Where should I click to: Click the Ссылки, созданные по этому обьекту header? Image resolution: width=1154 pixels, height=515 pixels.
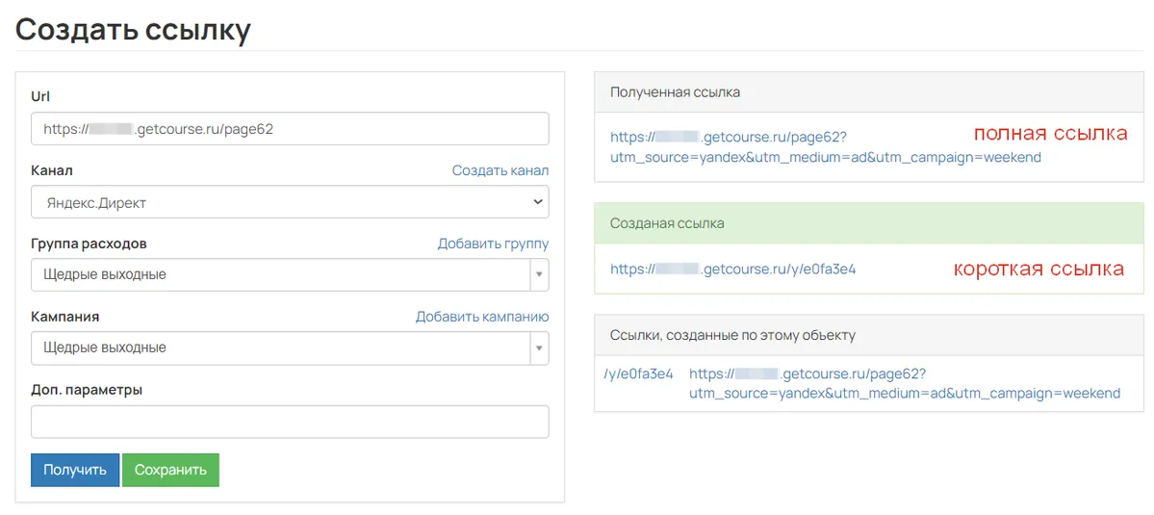pos(869,335)
